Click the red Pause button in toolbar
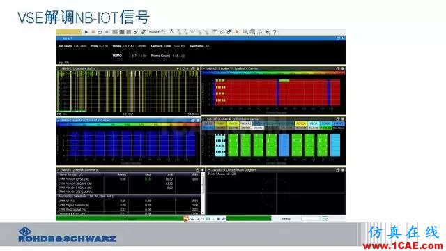Image resolution: width=446 pixels, height=251 pixels. (93, 32)
